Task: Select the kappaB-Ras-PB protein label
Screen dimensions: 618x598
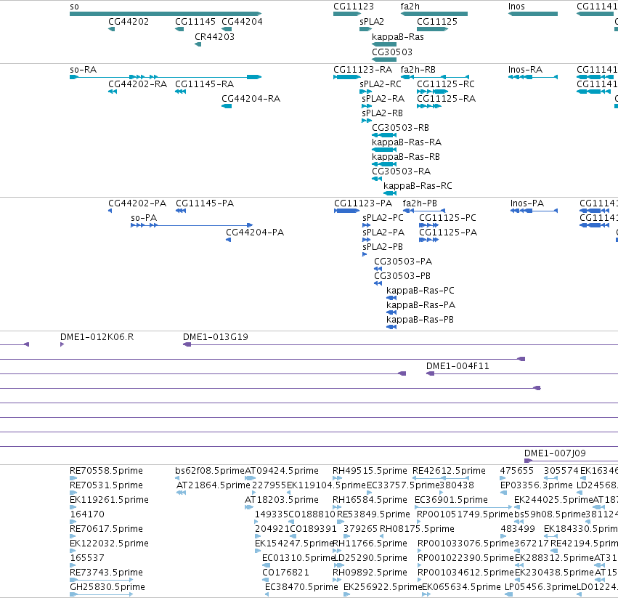Action: click(420, 320)
